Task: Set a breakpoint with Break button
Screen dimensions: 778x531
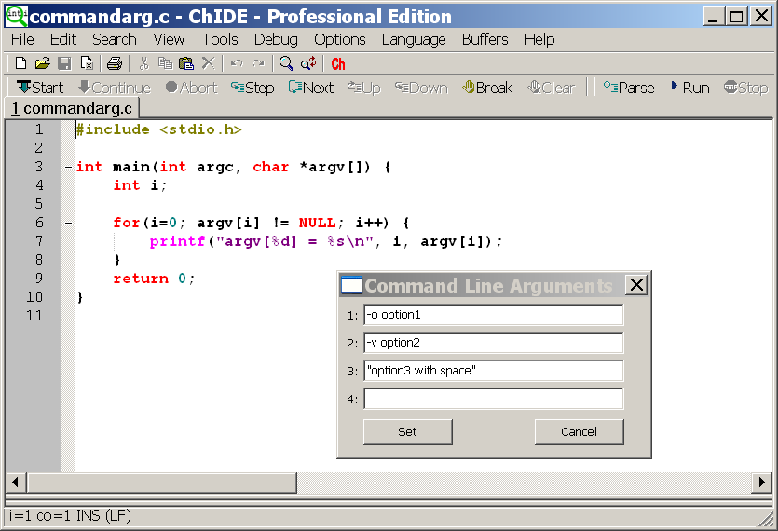Action: (486, 88)
